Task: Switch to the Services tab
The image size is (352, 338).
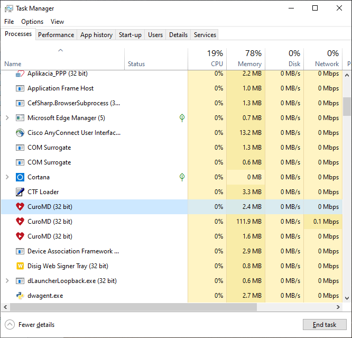Action: pos(205,35)
